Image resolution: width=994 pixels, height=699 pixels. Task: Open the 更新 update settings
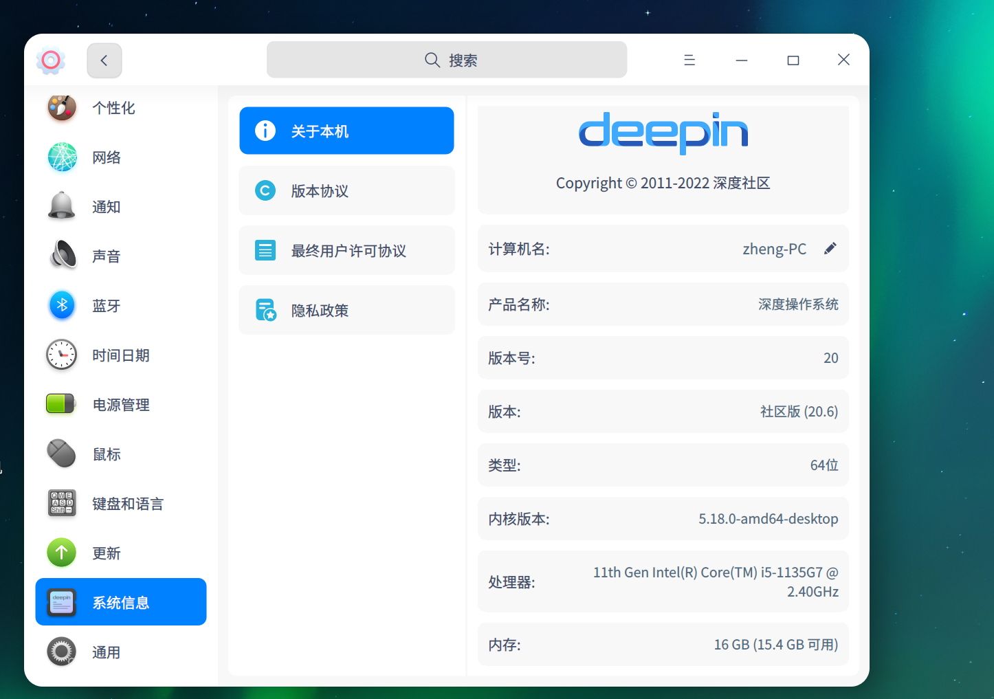107,553
